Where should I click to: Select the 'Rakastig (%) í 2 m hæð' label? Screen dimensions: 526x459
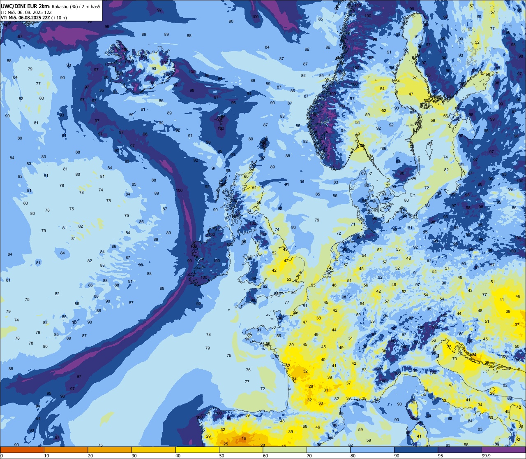(76, 6)
